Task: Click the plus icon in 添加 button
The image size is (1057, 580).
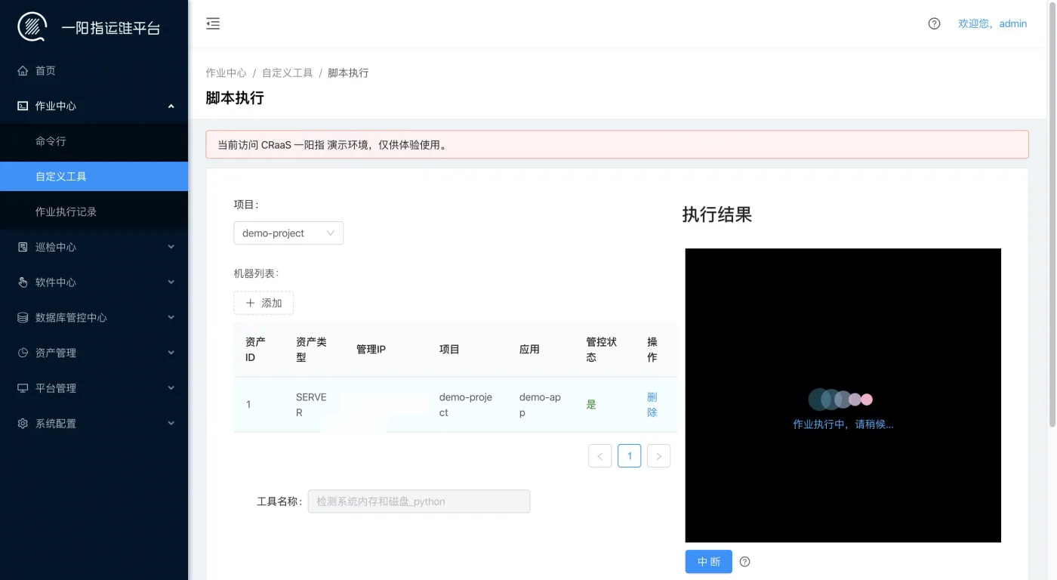Action: coord(251,303)
